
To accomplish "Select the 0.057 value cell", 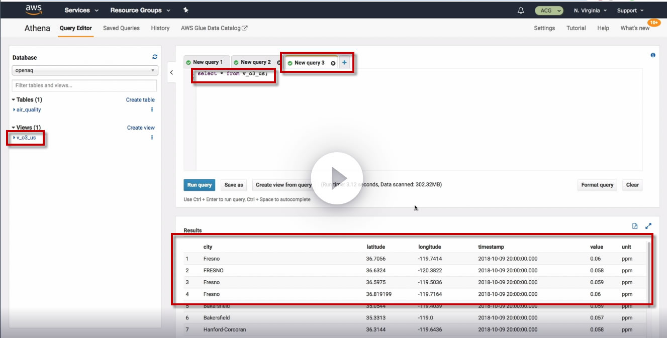I will [597, 318].
